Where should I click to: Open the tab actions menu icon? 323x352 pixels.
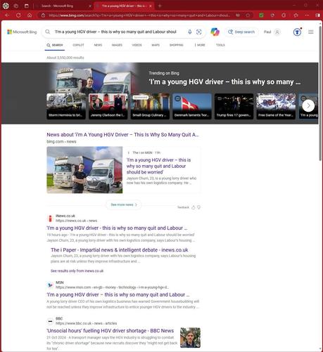[x=27, y=6]
